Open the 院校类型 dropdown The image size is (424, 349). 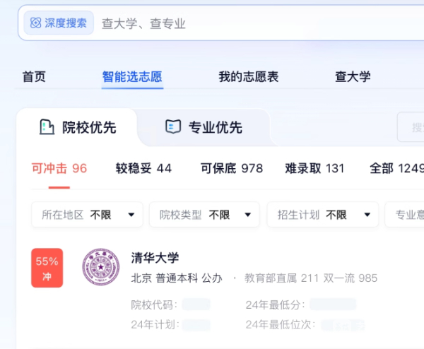pyautogui.click(x=204, y=215)
